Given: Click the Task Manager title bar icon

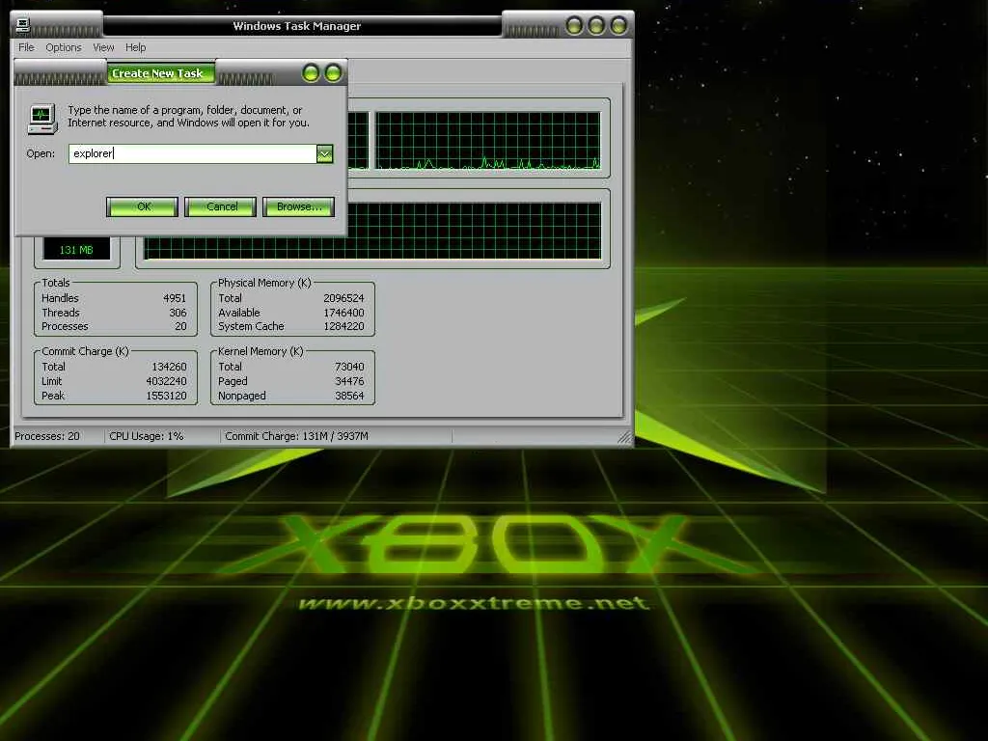Looking at the screenshot, I should pyautogui.click(x=23, y=24).
